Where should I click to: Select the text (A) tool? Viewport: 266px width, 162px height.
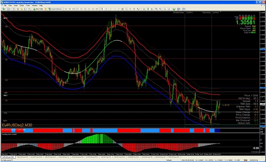pyautogui.click(x=130, y=9)
